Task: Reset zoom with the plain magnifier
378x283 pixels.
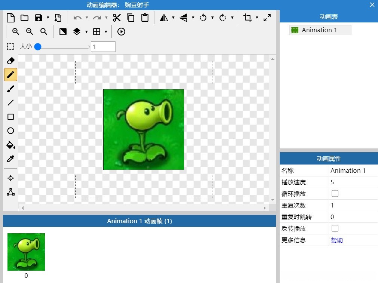Action: coord(44,31)
